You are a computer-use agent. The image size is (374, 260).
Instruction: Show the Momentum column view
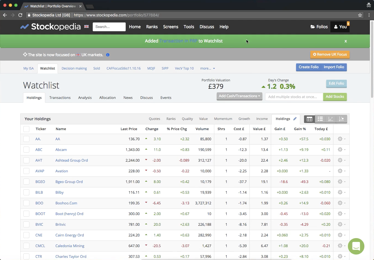pos(223,119)
